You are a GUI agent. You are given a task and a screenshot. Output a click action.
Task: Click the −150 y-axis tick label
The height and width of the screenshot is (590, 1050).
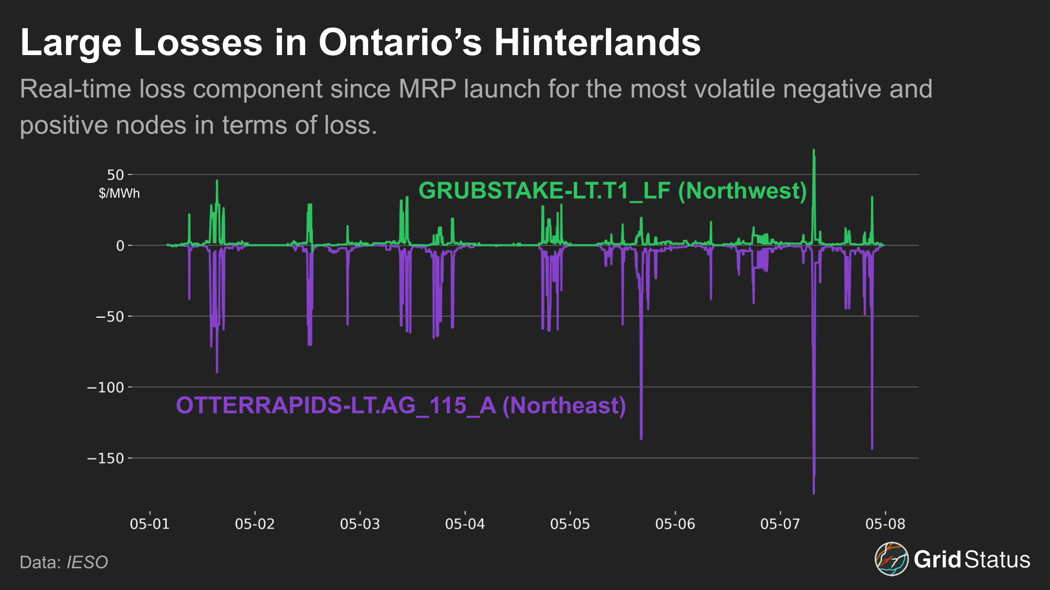click(106, 458)
